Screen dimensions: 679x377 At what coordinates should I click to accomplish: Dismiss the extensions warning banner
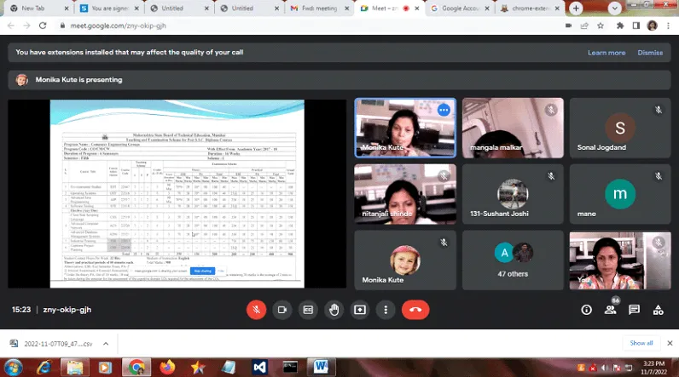tap(650, 53)
